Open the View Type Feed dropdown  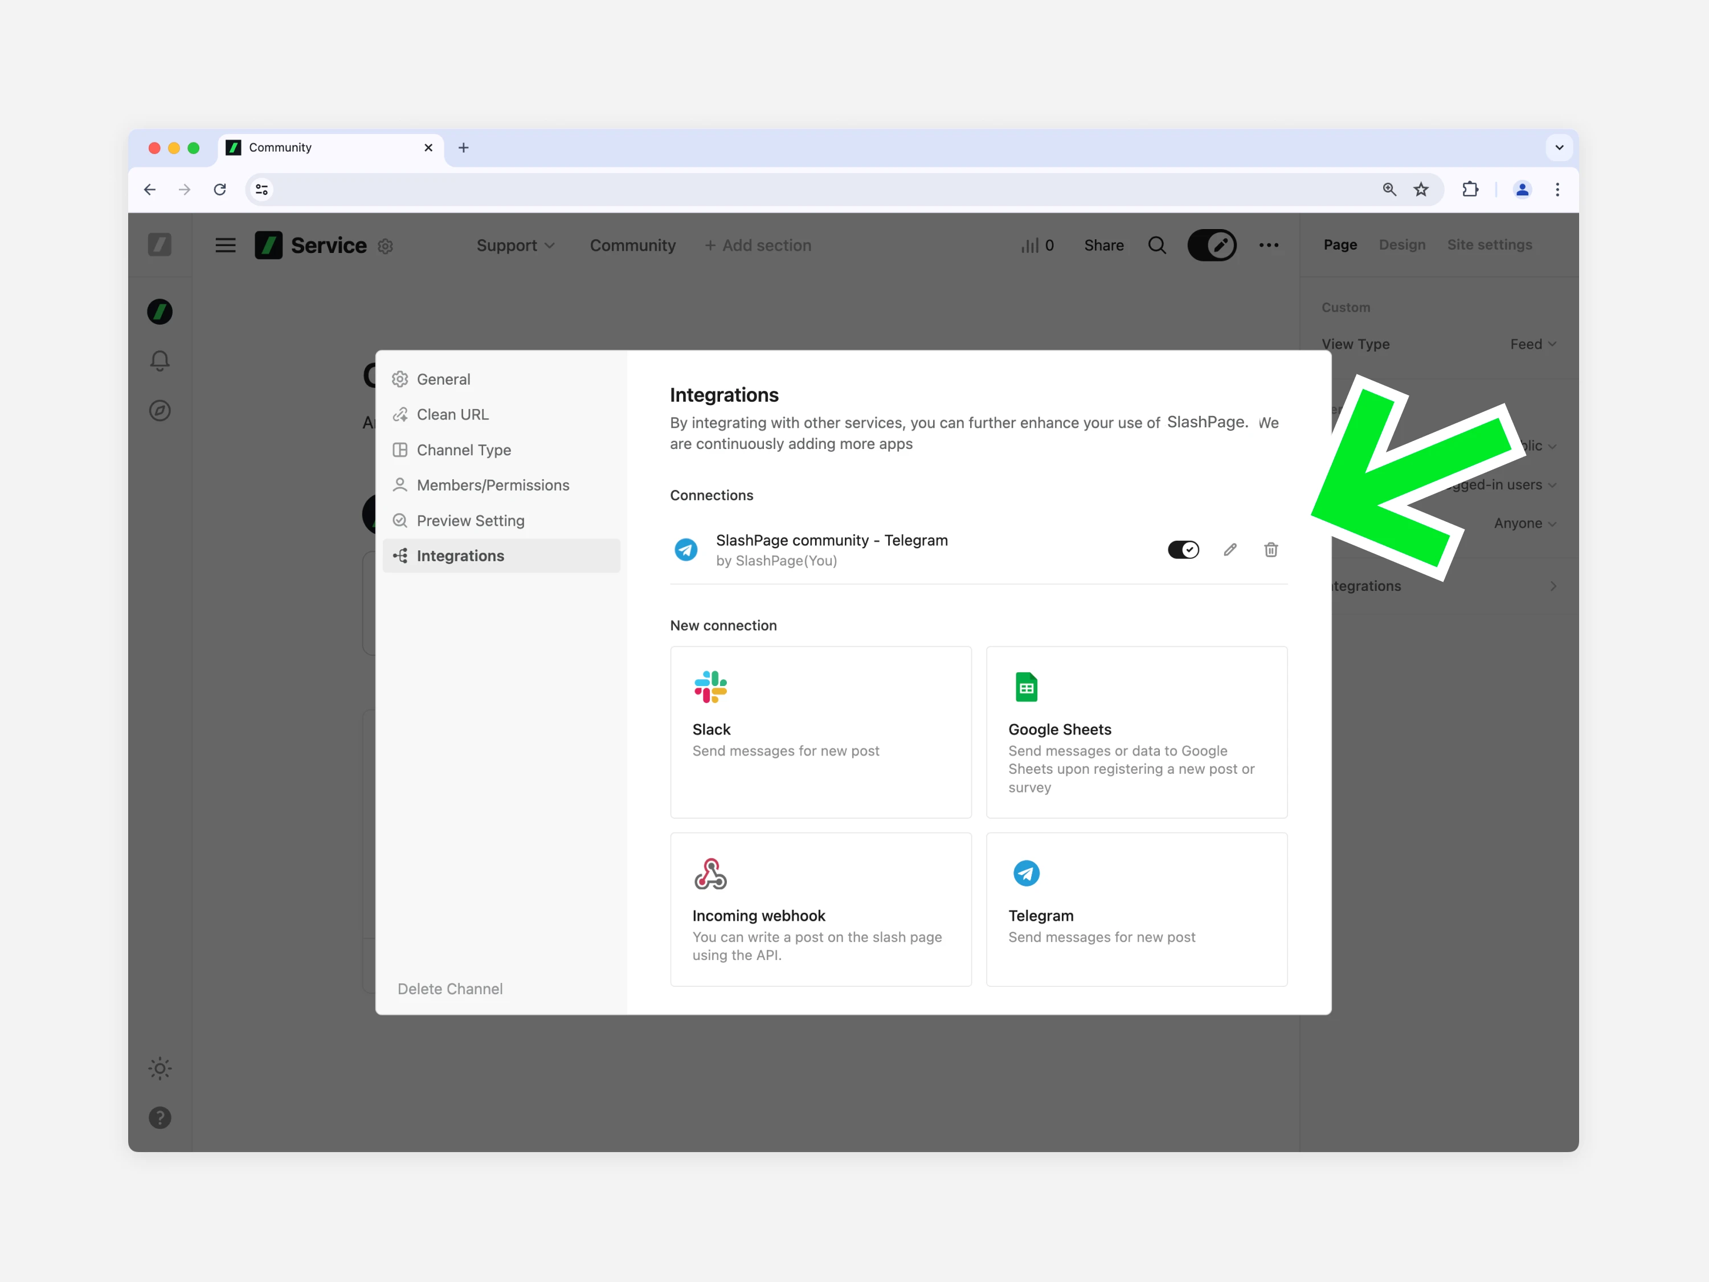click(x=1533, y=344)
